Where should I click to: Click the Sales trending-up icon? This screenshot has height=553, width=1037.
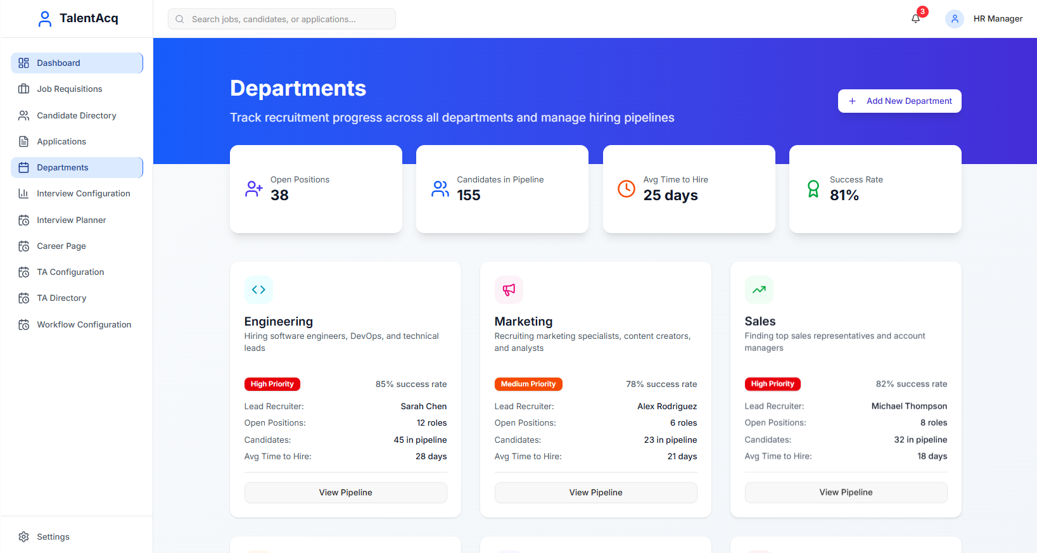[759, 289]
